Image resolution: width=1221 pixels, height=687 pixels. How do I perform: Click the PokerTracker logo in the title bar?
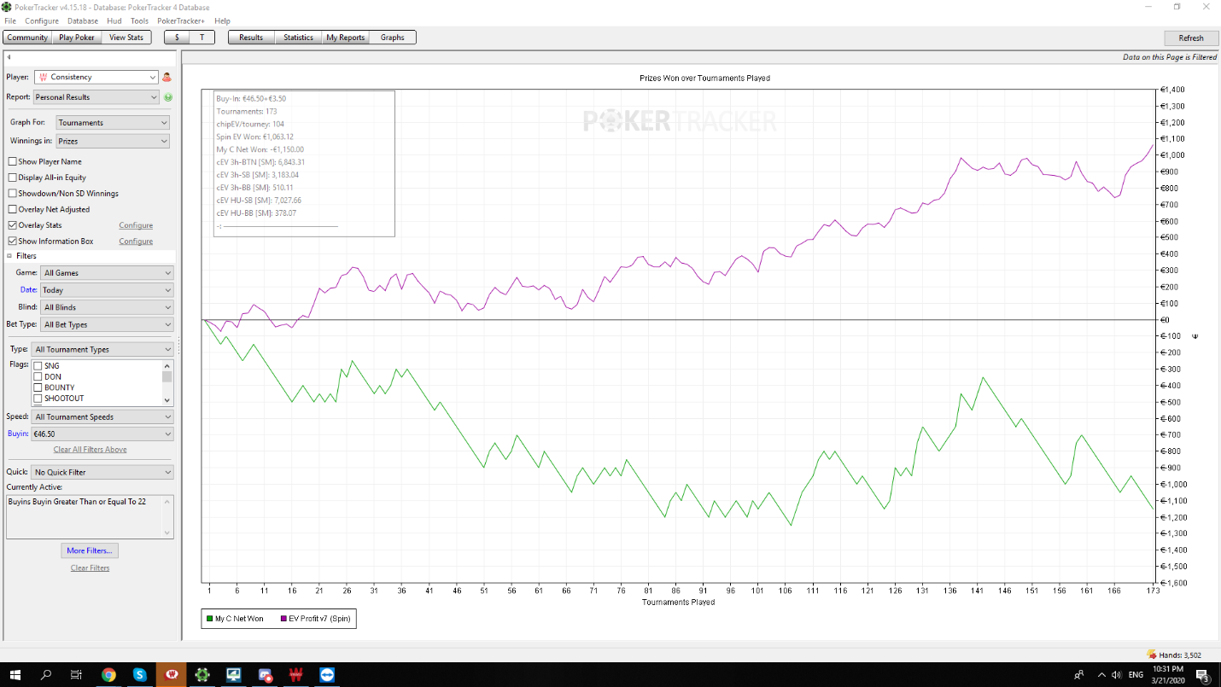7,7
